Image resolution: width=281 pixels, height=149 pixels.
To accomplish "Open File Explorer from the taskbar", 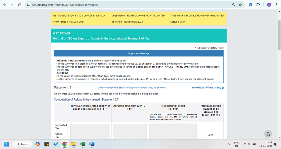I will [x=74, y=144].
